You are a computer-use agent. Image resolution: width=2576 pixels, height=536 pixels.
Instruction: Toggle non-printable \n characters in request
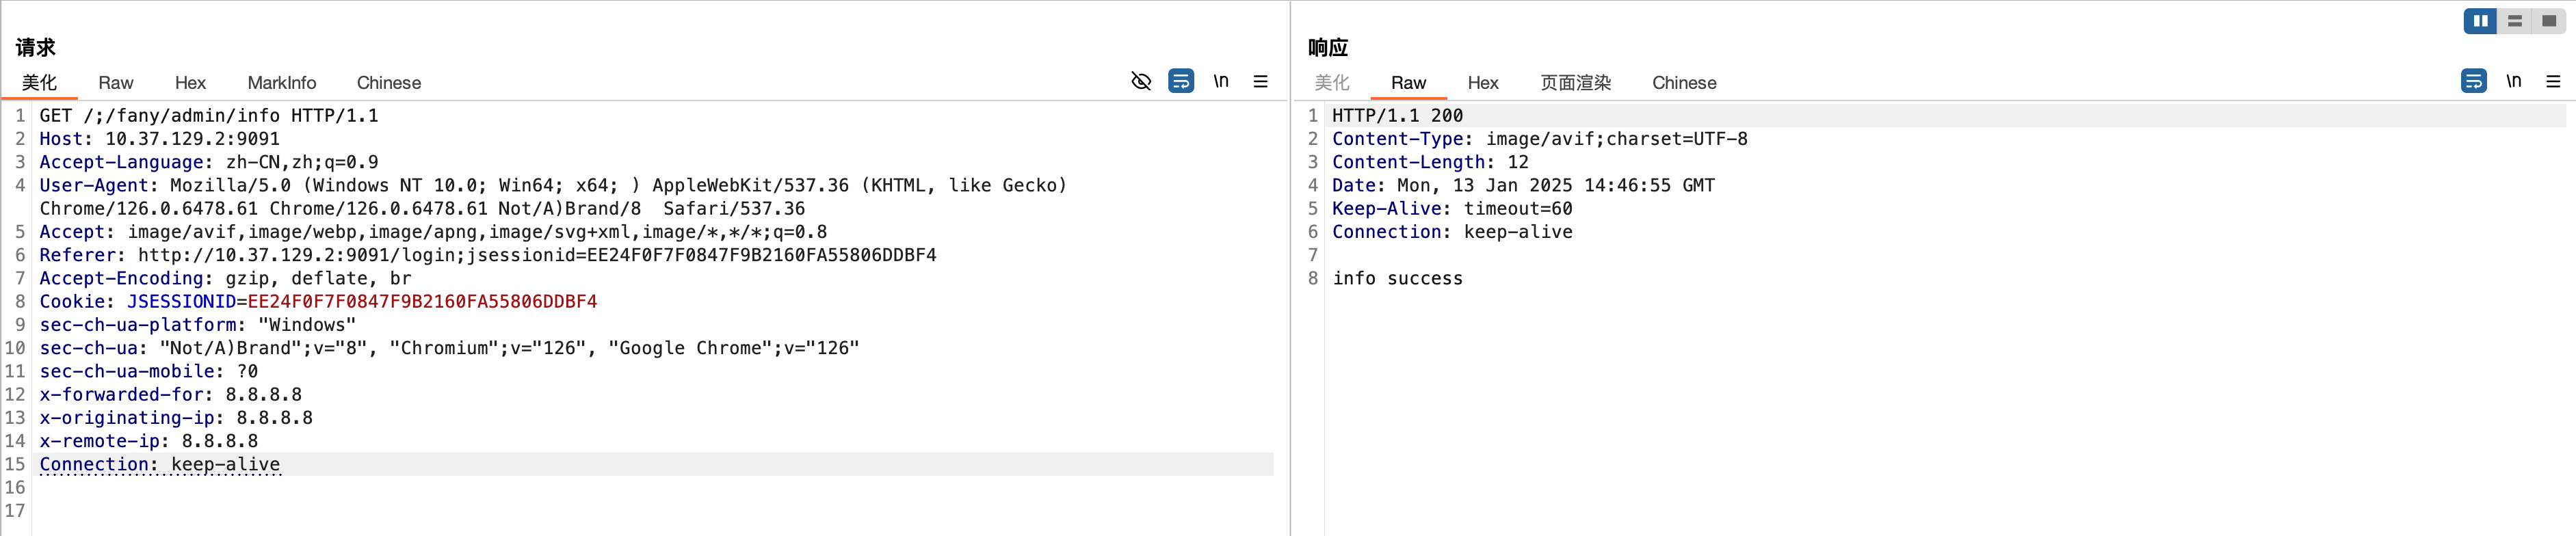pos(1220,81)
